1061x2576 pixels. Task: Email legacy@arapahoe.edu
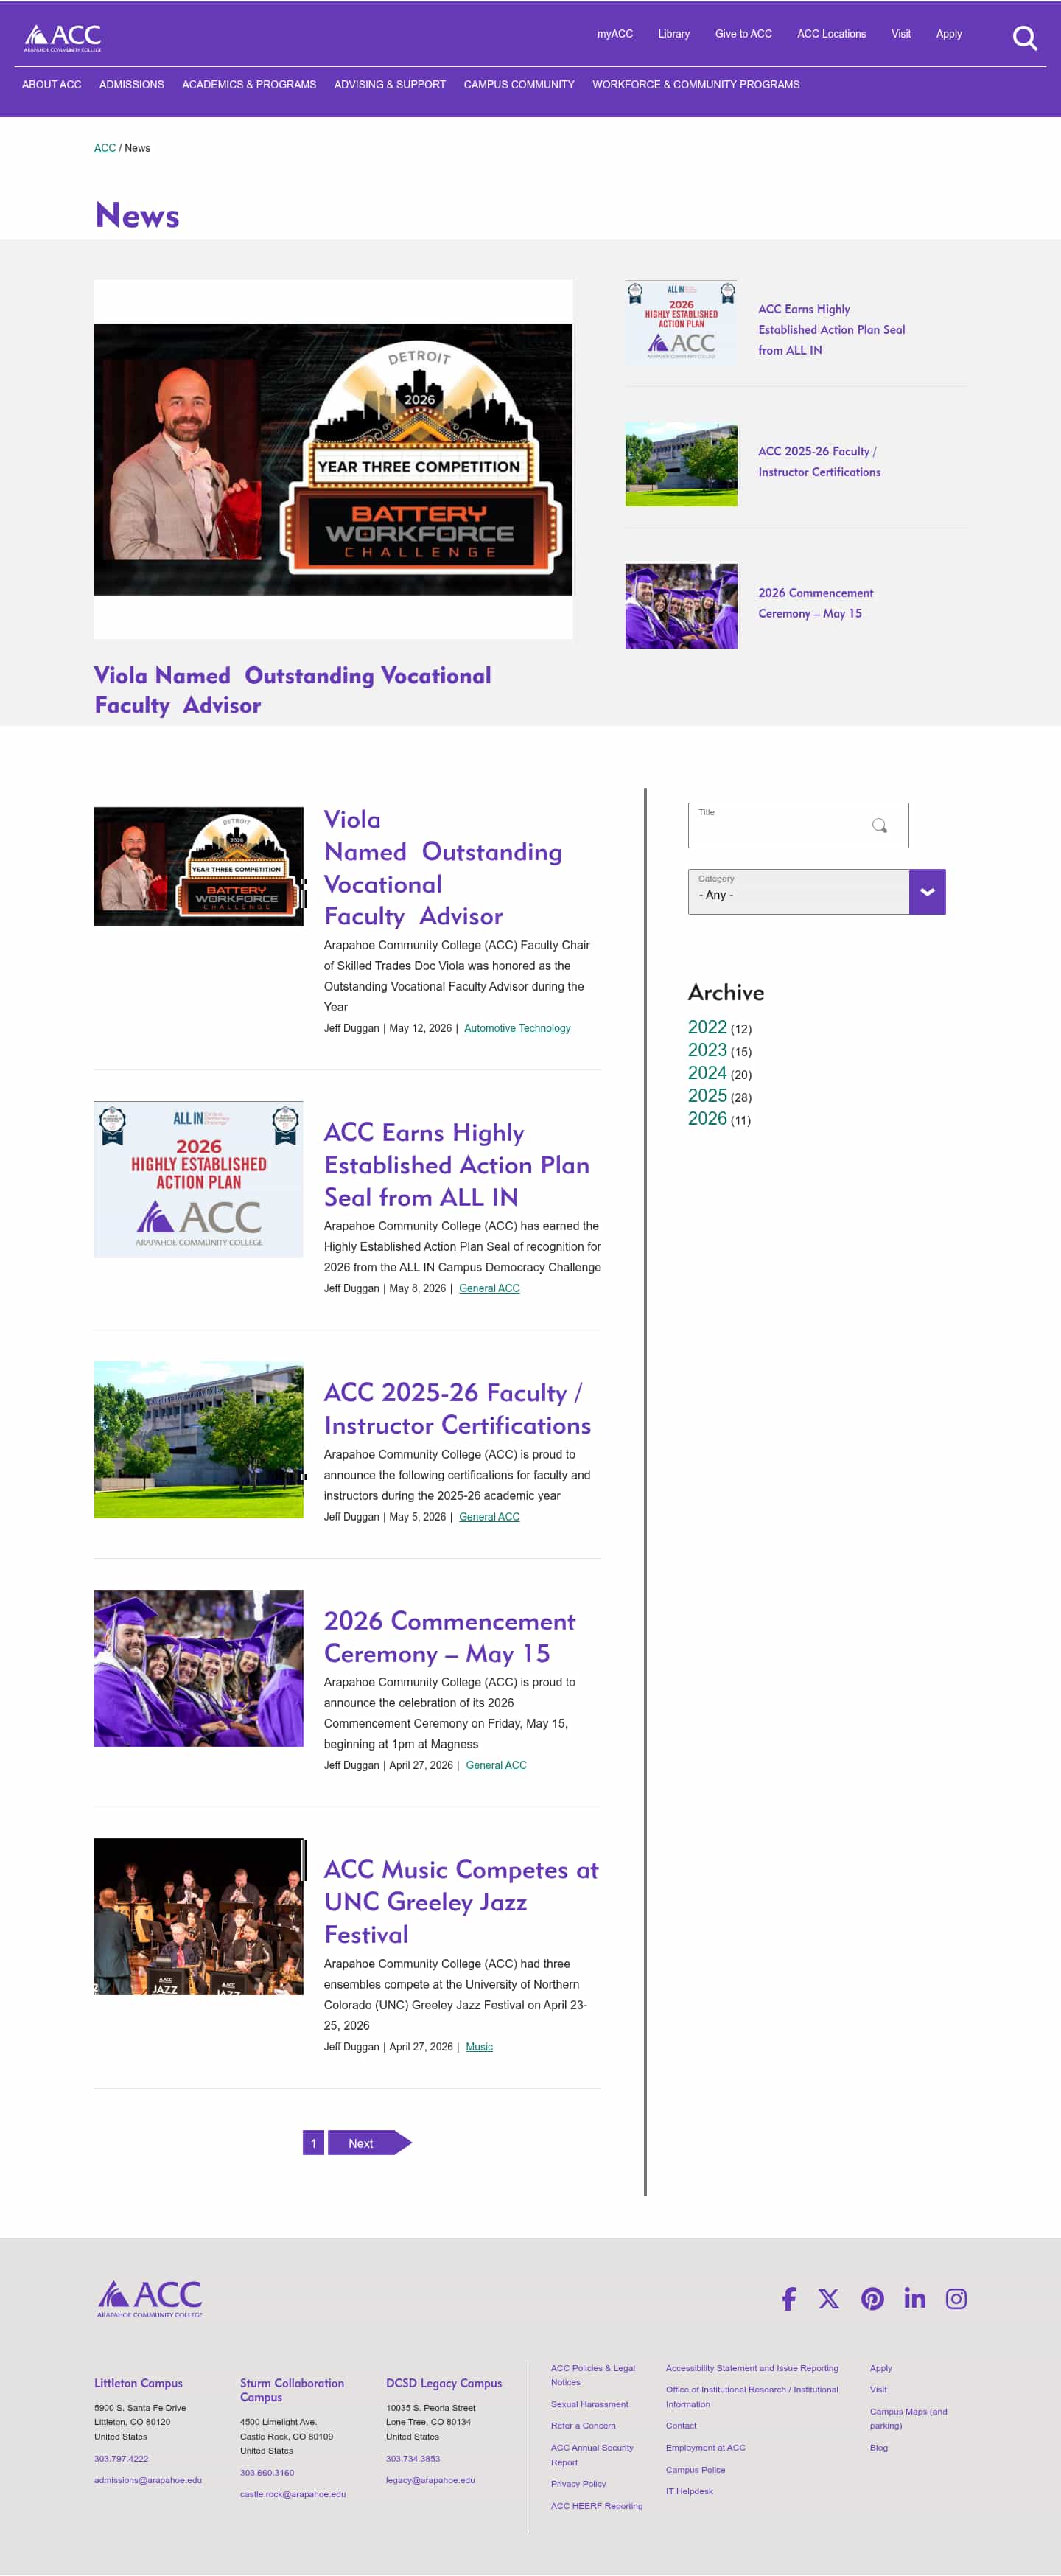(x=430, y=2480)
